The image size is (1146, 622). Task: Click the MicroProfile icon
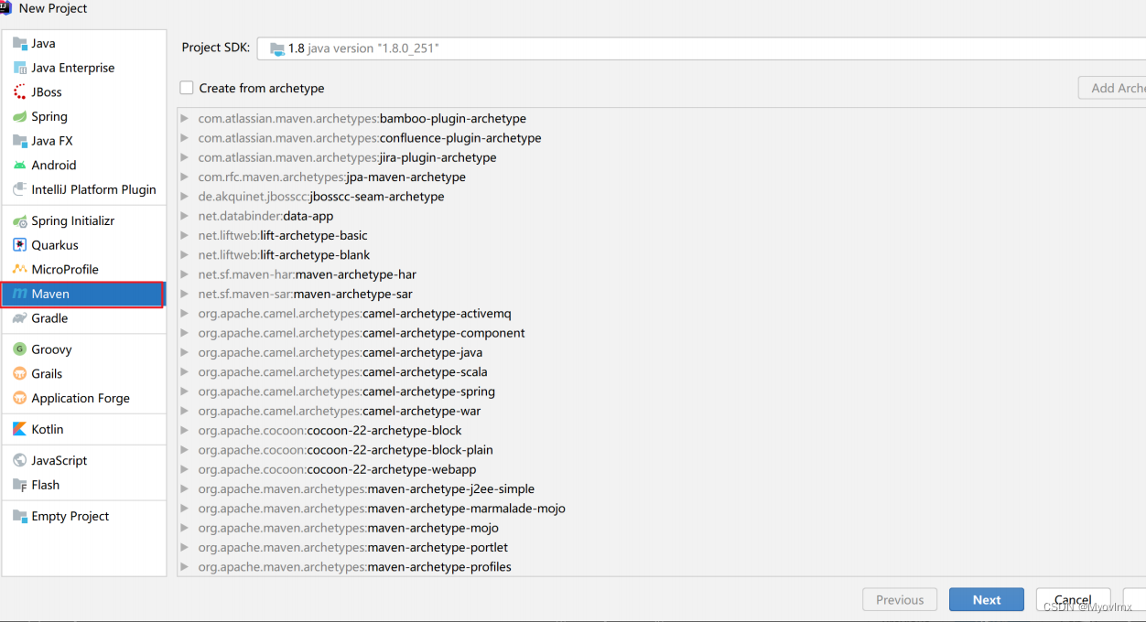(20, 269)
